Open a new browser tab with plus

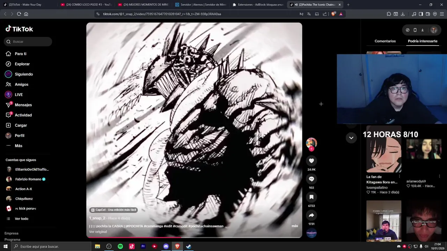[x=348, y=5]
